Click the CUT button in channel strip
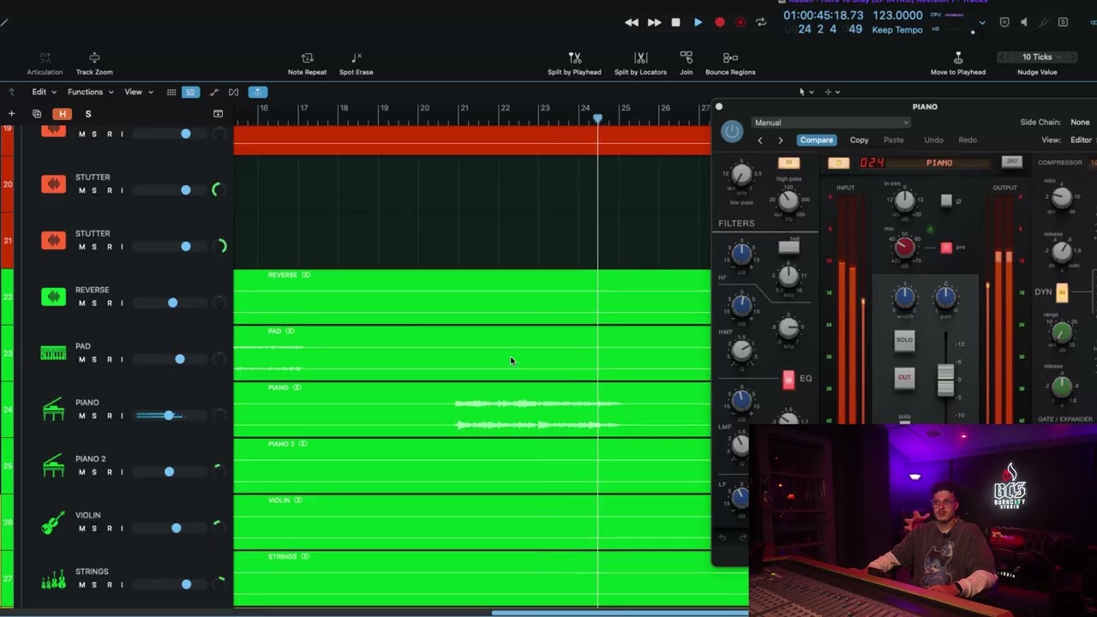Viewport: 1097px width, 617px height. pos(904,377)
